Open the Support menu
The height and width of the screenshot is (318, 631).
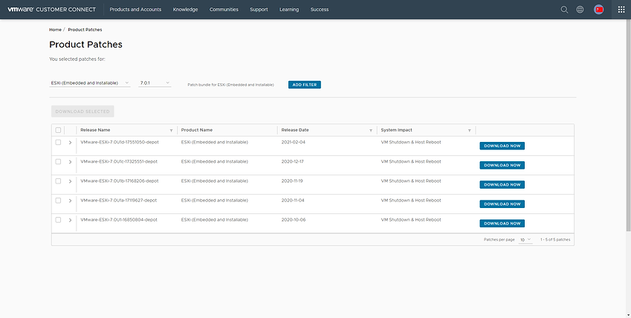pos(259,9)
